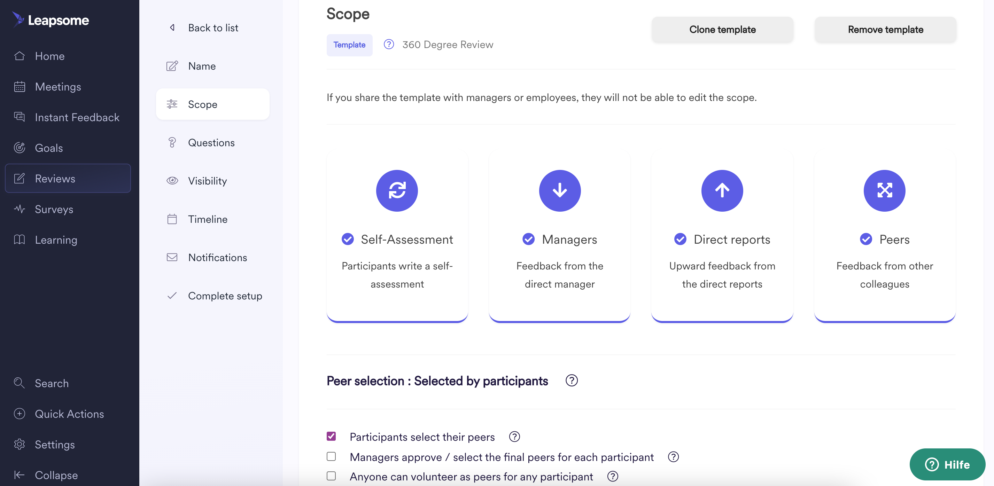This screenshot has height=486, width=994.
Task: Click the Managers down-arrow circle icon
Action: click(559, 190)
